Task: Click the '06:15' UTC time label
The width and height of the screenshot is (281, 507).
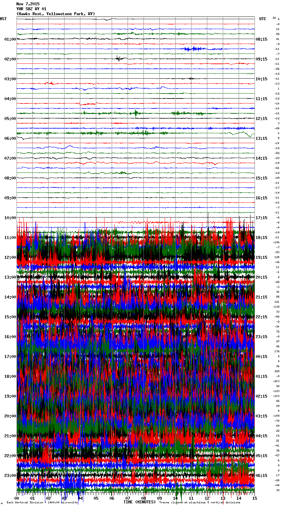Action: click(x=261, y=476)
